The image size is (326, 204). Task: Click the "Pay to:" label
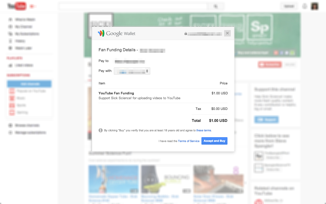click(x=104, y=61)
